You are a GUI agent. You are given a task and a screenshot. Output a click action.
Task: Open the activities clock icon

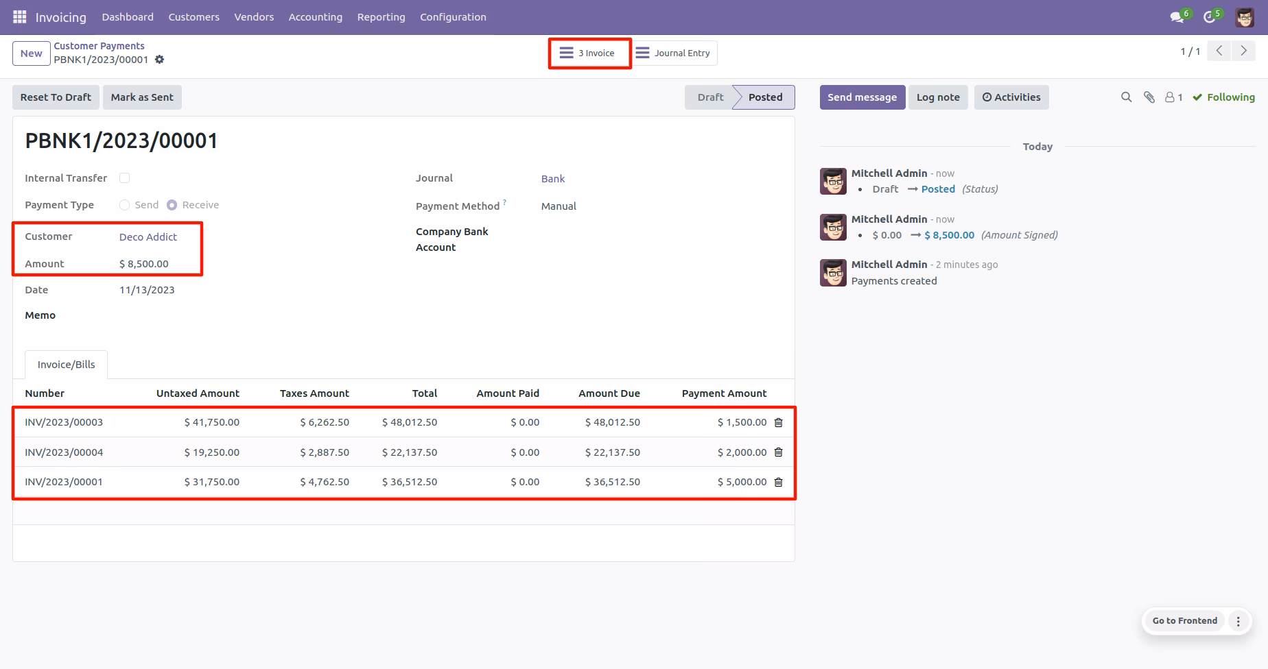tap(1211, 16)
